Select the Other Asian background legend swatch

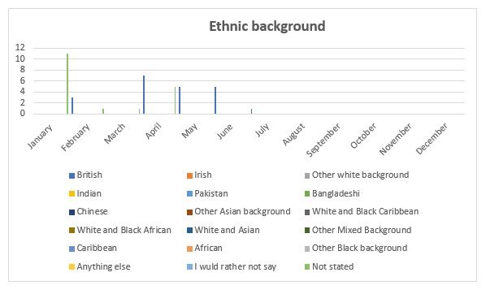189,212
